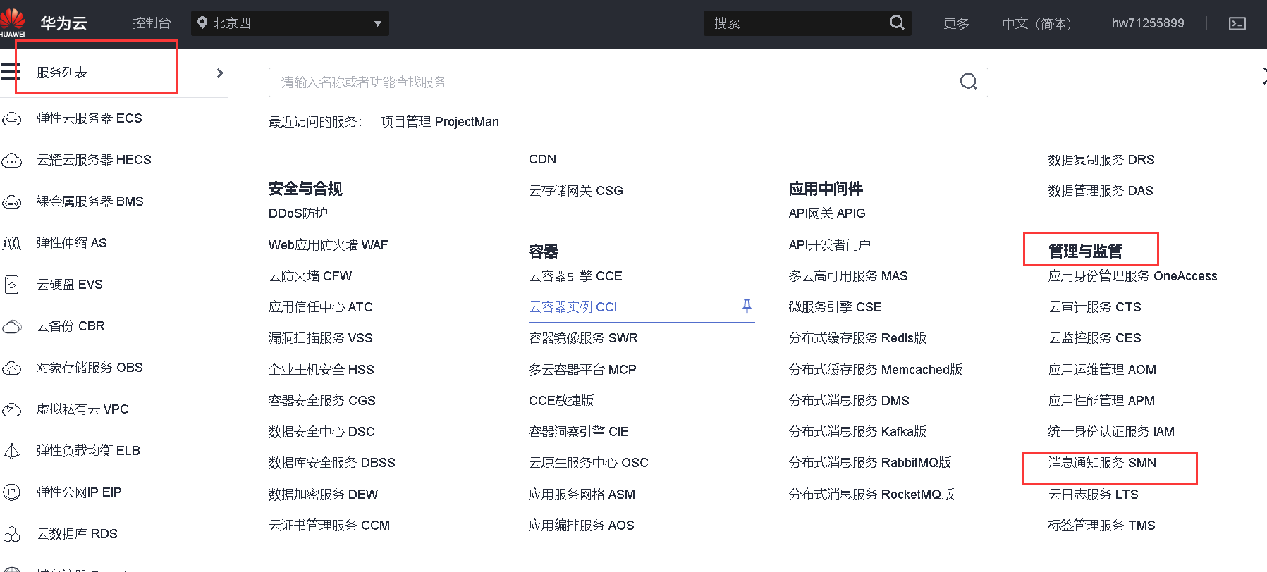Click the service search magnifier icon
Screen dimensions: 1267x572
[969, 82]
